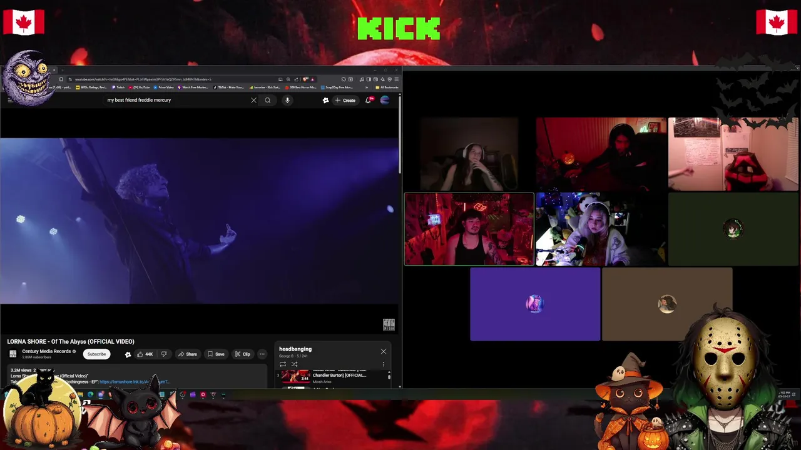Screen dimensions: 801x450
Task: Clear the YouTube search text
Action: [253, 100]
